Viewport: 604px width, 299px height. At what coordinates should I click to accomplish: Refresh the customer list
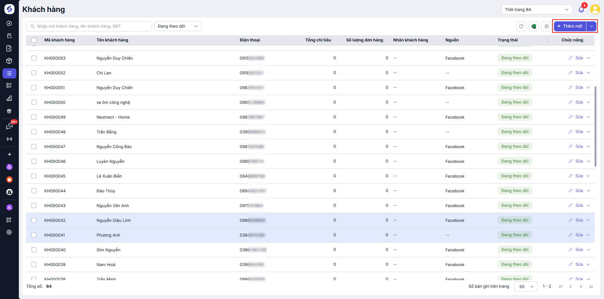click(x=521, y=26)
